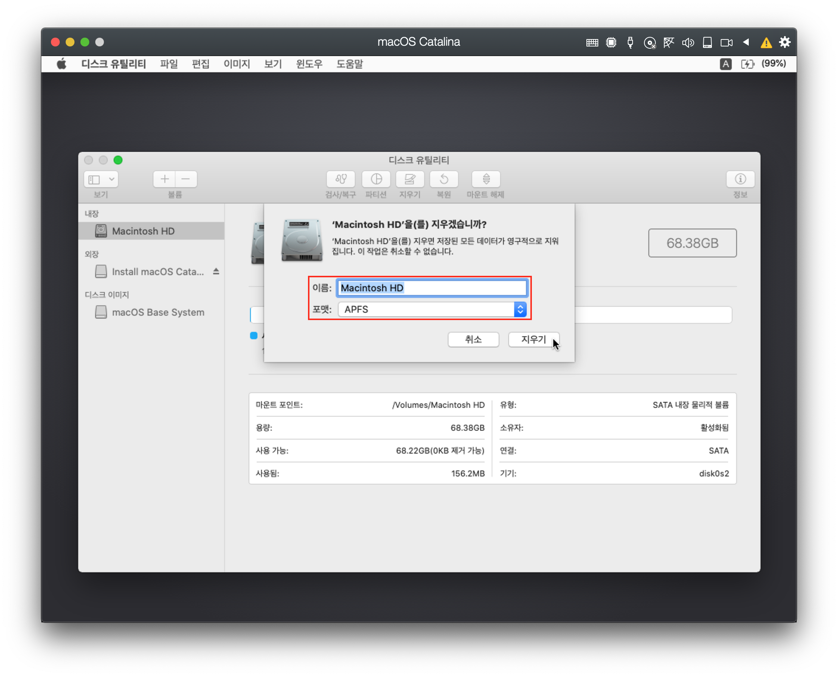The width and height of the screenshot is (838, 677).
Task: Open the 이미지 menu
Action: pos(236,64)
